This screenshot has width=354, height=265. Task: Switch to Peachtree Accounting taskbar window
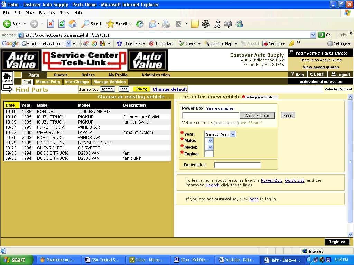pos(58,260)
